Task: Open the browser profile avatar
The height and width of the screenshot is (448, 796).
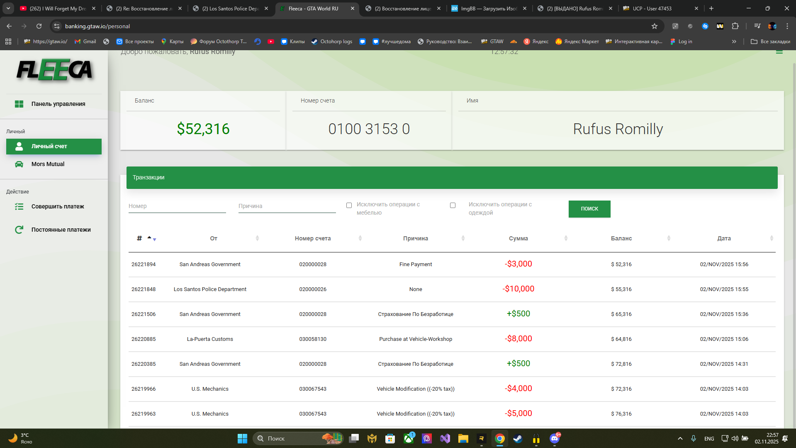Action: (x=772, y=26)
